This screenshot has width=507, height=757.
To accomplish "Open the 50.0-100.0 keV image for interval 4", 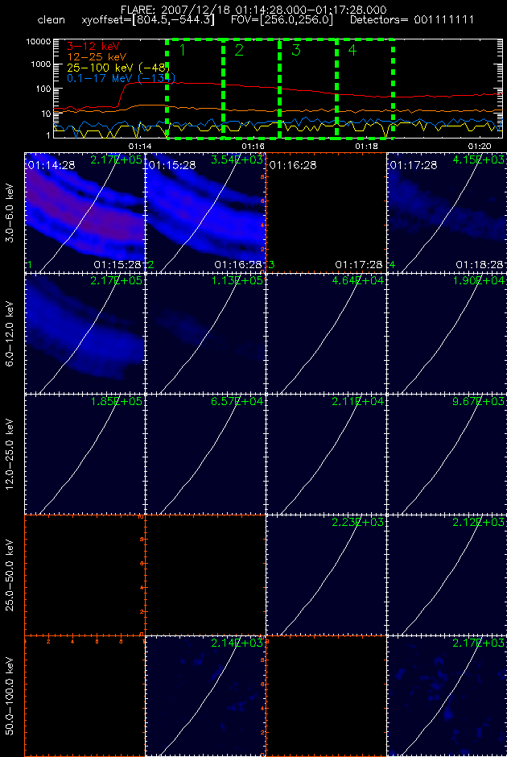I will coord(447,696).
